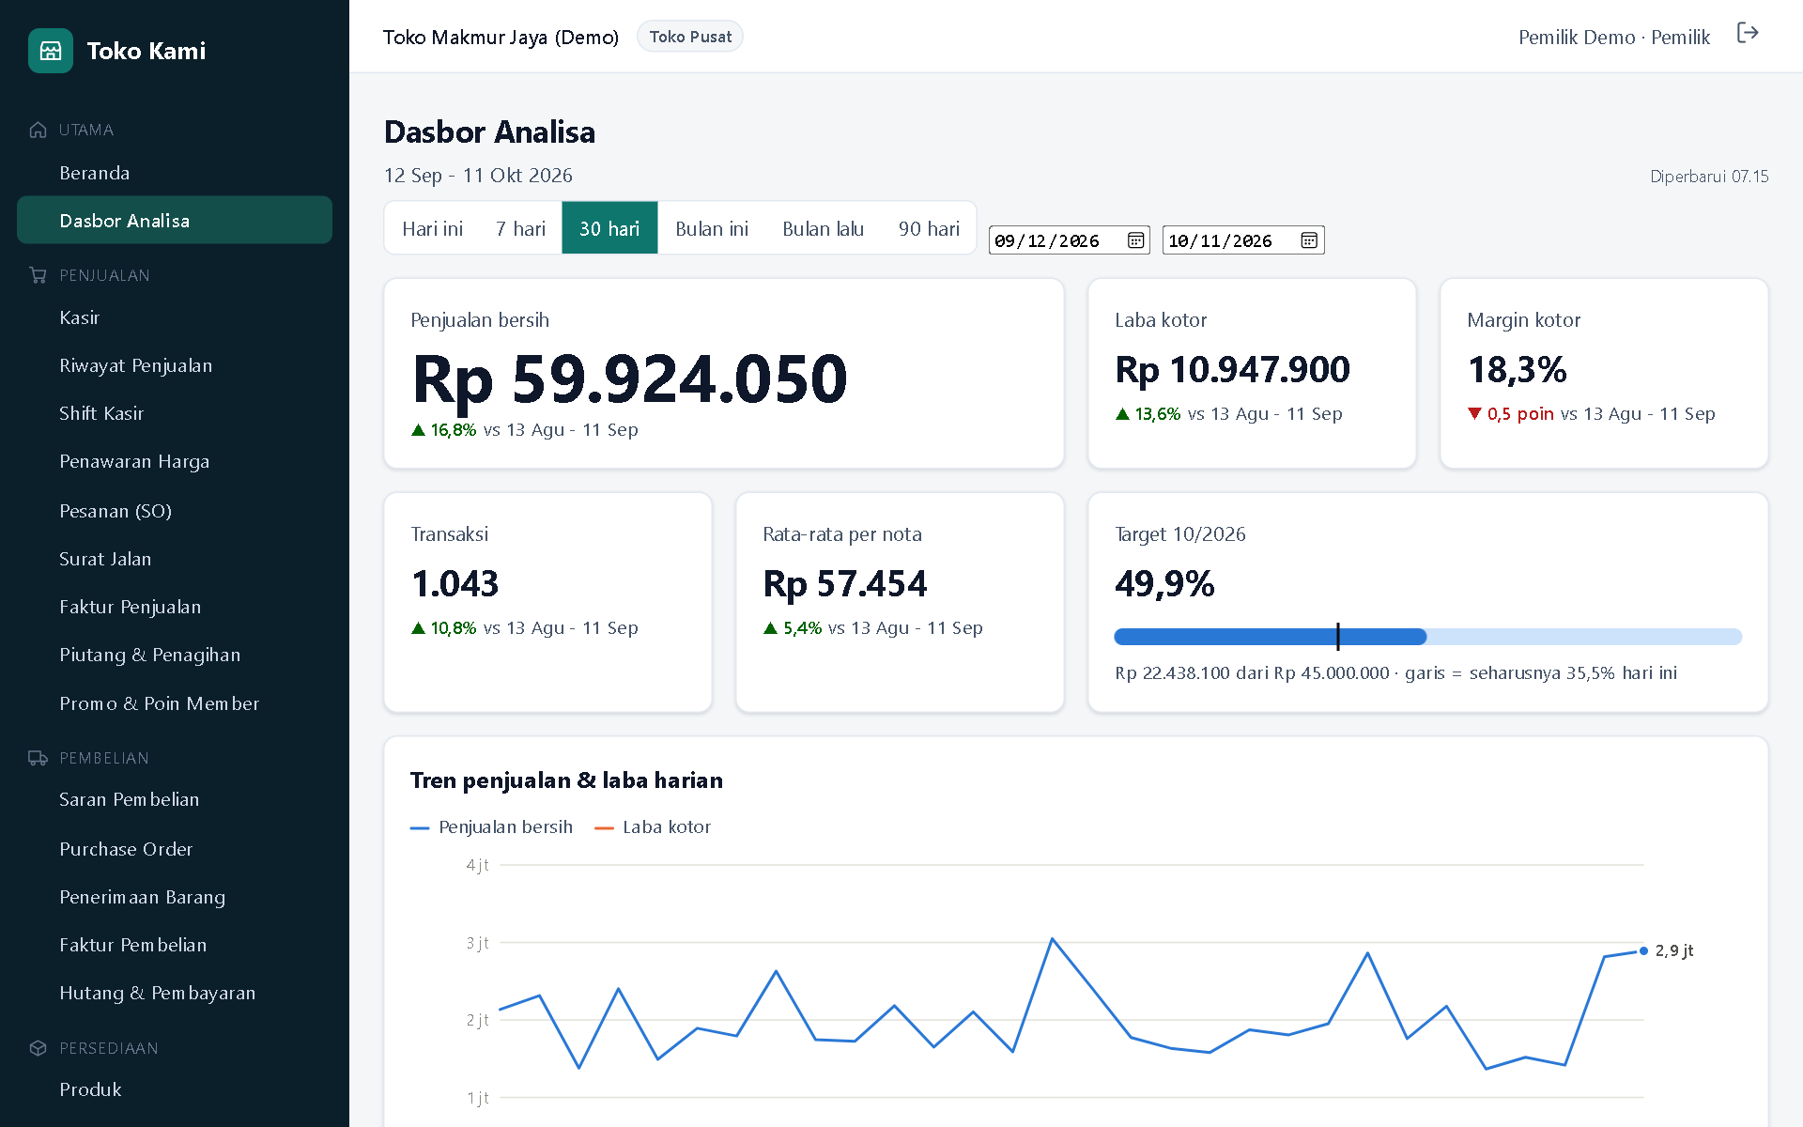Open calendar picker for end date 10/11/2026

(x=1309, y=240)
